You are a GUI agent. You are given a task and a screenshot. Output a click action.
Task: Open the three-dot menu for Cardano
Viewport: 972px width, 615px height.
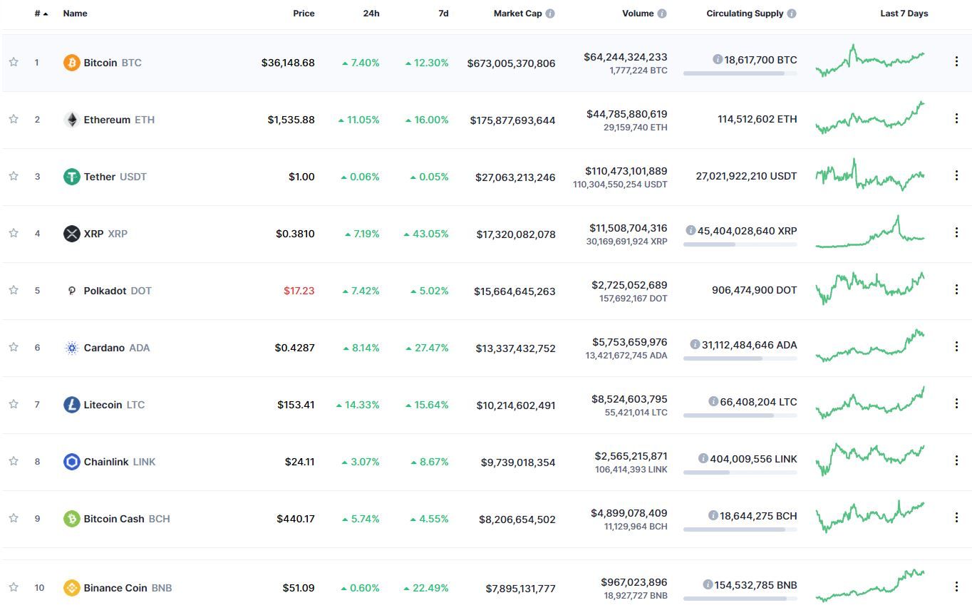(x=956, y=346)
